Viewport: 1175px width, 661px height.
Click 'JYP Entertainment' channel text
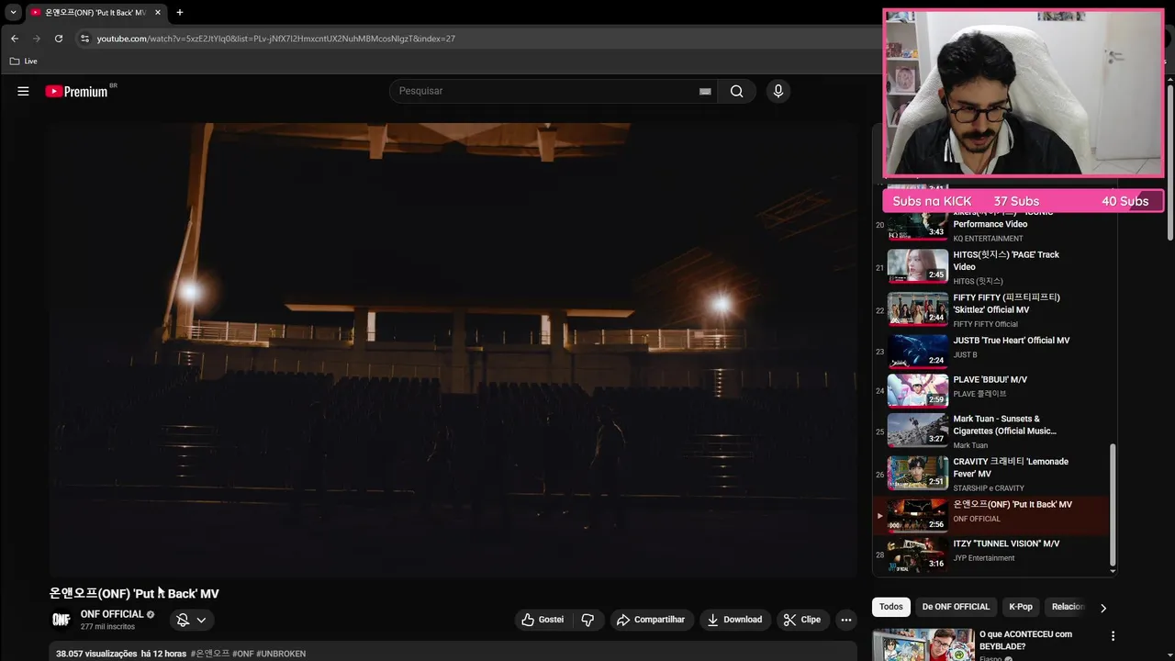tap(984, 558)
